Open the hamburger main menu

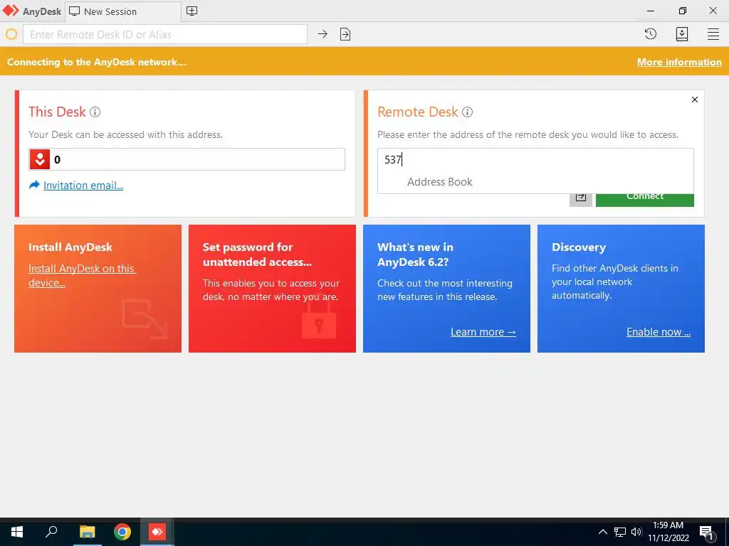713,34
